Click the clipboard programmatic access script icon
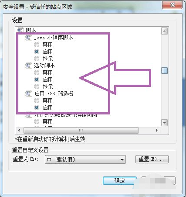 [x=29, y=115]
